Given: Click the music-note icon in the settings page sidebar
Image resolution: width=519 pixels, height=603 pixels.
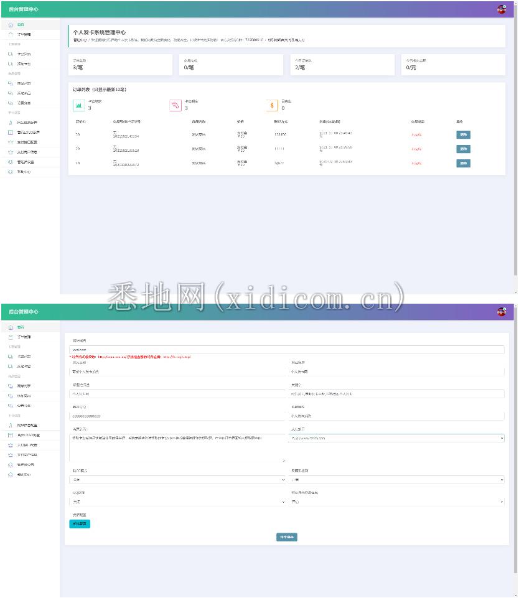Looking at the screenshot, I should coord(11,425).
